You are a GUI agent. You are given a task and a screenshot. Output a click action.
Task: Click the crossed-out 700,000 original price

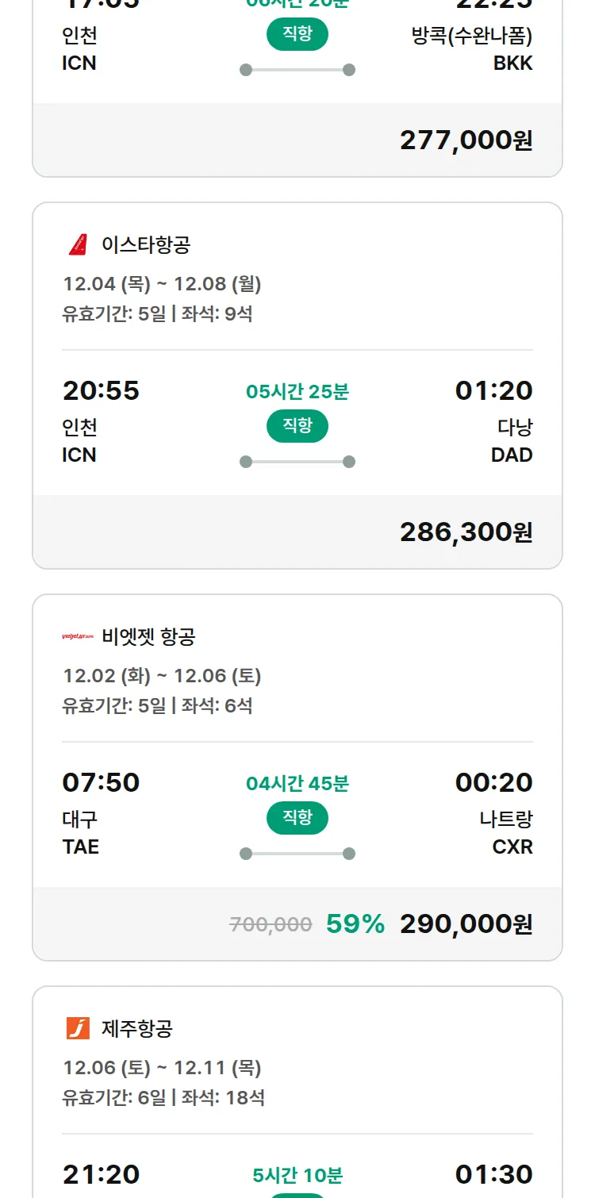click(271, 924)
